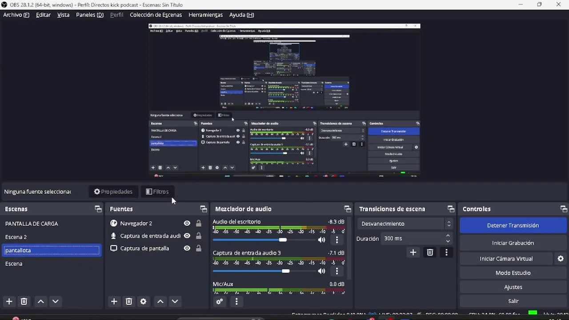Viewport: 569px width, 320px height.
Task: Open Vista menu
Action: click(x=63, y=15)
